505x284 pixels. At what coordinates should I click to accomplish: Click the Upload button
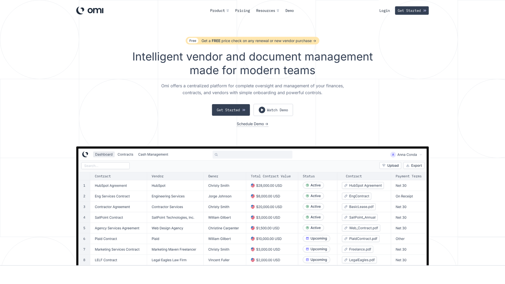(x=390, y=165)
